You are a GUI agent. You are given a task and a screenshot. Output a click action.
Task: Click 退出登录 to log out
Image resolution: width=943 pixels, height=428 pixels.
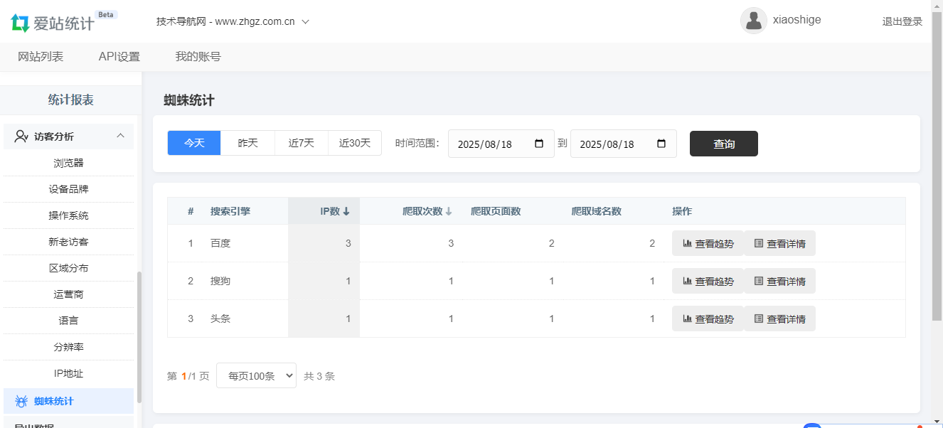pyautogui.click(x=902, y=21)
